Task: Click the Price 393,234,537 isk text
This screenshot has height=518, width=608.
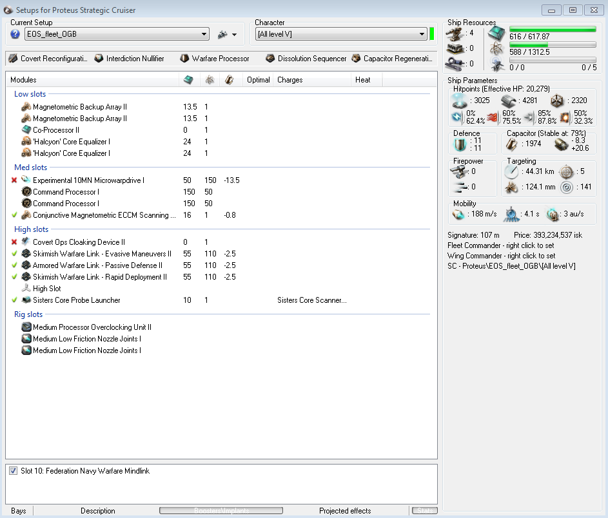Action: [548, 235]
